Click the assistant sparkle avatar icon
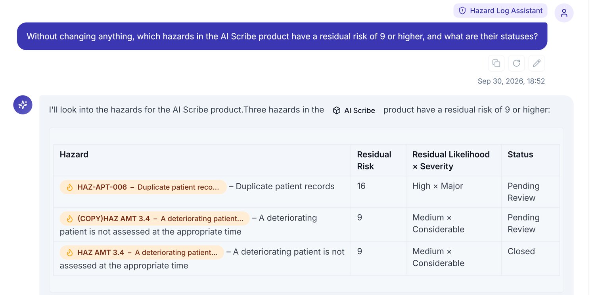The image size is (598, 295). click(x=23, y=105)
